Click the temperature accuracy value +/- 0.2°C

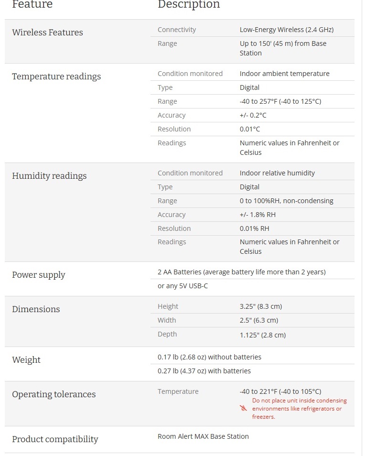253,115
